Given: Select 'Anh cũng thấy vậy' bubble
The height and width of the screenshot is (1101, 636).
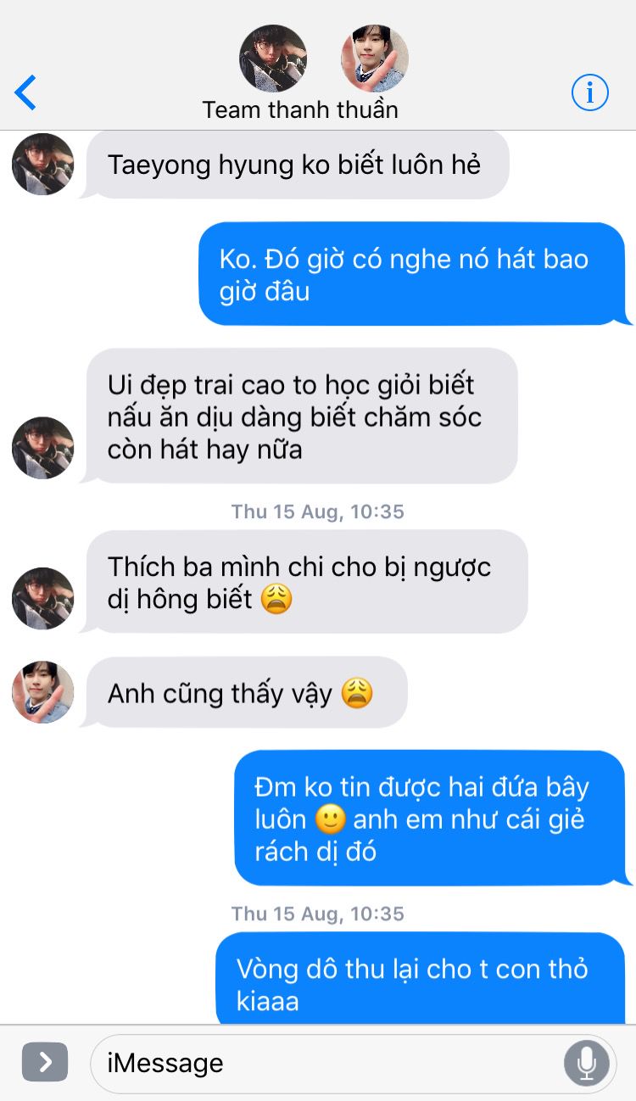Looking at the screenshot, I should pos(243,693).
